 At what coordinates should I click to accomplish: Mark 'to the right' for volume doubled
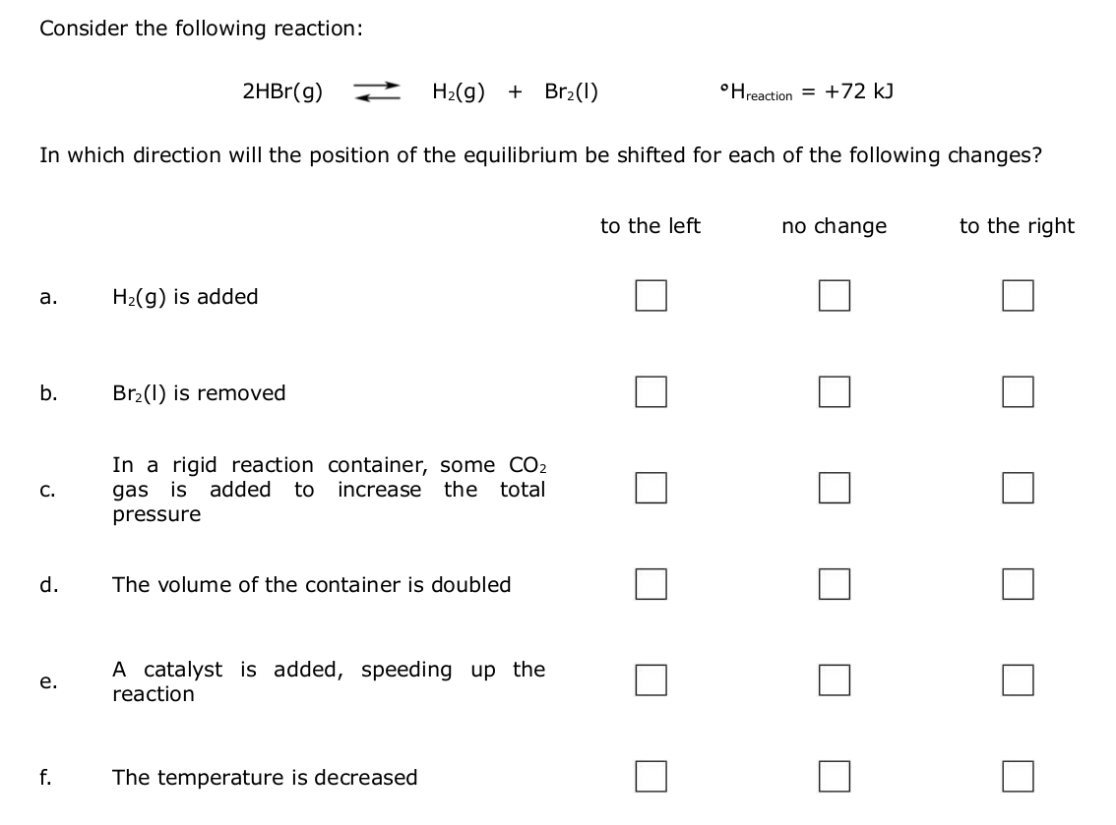click(1018, 583)
